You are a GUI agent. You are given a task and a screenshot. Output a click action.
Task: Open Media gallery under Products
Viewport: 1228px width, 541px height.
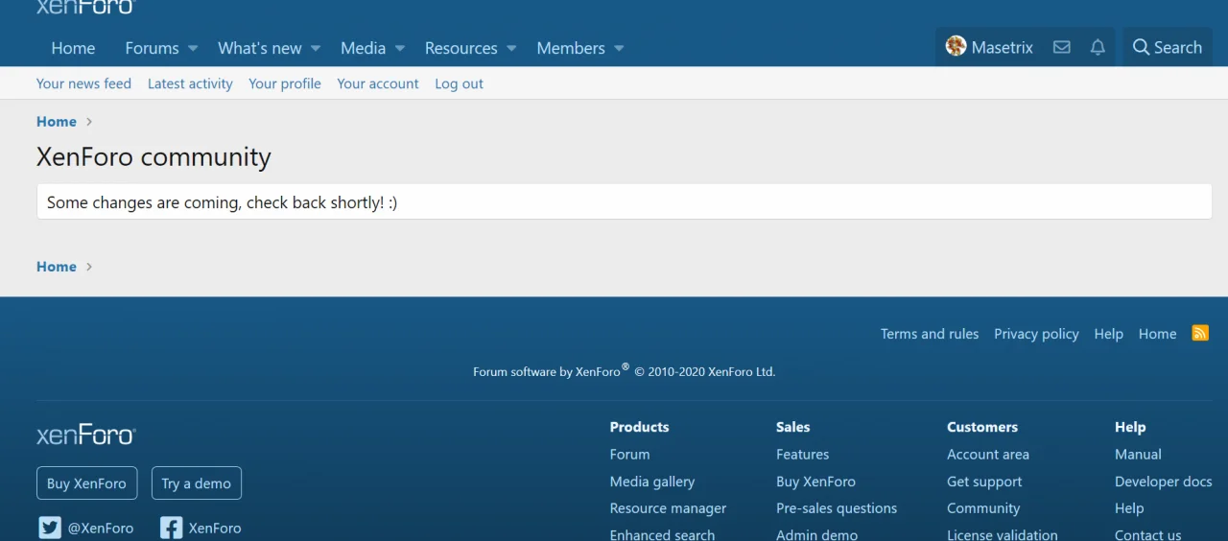click(x=652, y=482)
